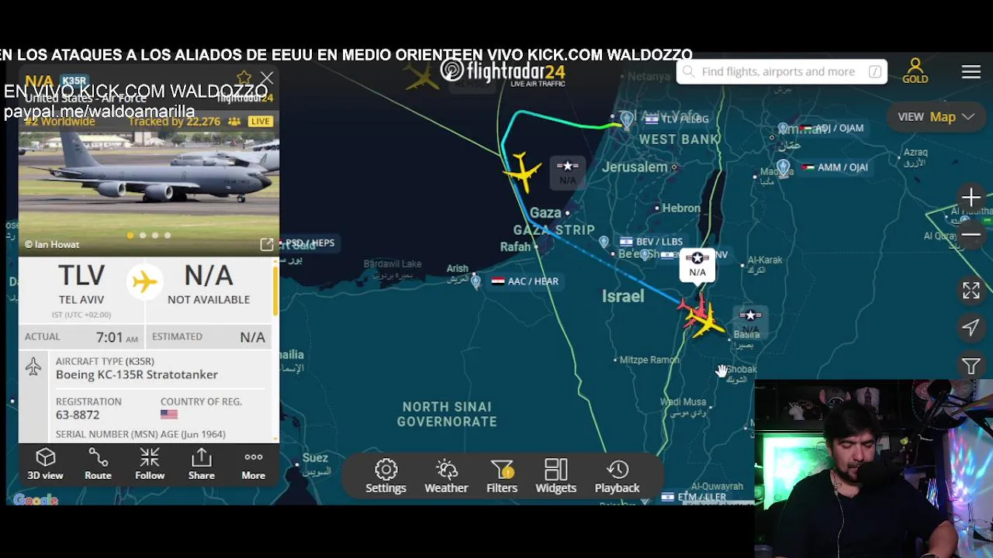Click registration 63-8872
Viewport: 993px width, 558px height.
[x=78, y=415]
